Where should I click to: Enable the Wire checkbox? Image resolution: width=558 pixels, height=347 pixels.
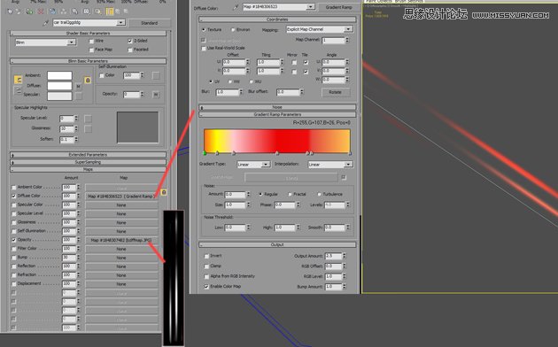(91, 42)
